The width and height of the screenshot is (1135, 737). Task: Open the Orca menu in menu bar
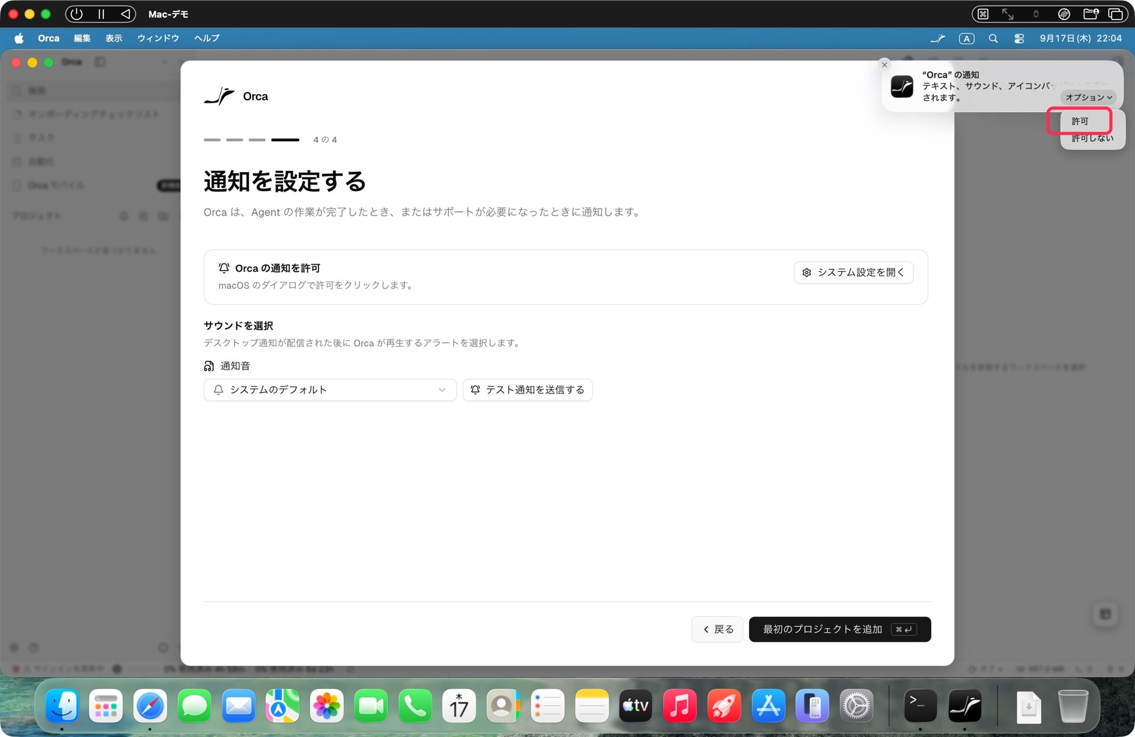point(49,38)
